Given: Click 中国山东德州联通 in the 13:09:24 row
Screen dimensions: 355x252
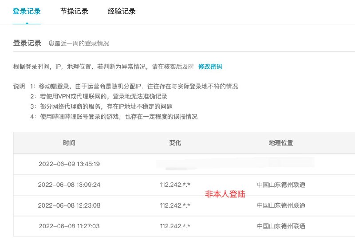Looking at the screenshot, I should [x=281, y=185].
